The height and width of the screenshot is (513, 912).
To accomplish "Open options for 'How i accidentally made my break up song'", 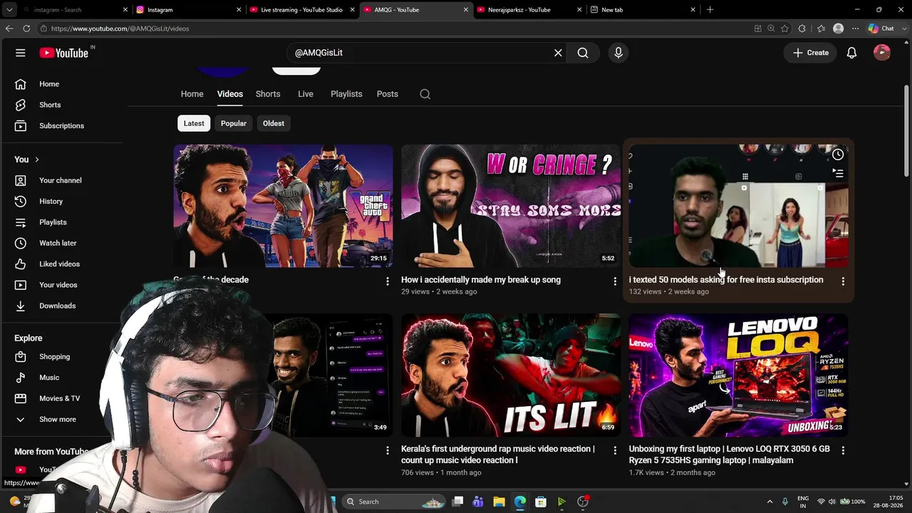I will [615, 281].
